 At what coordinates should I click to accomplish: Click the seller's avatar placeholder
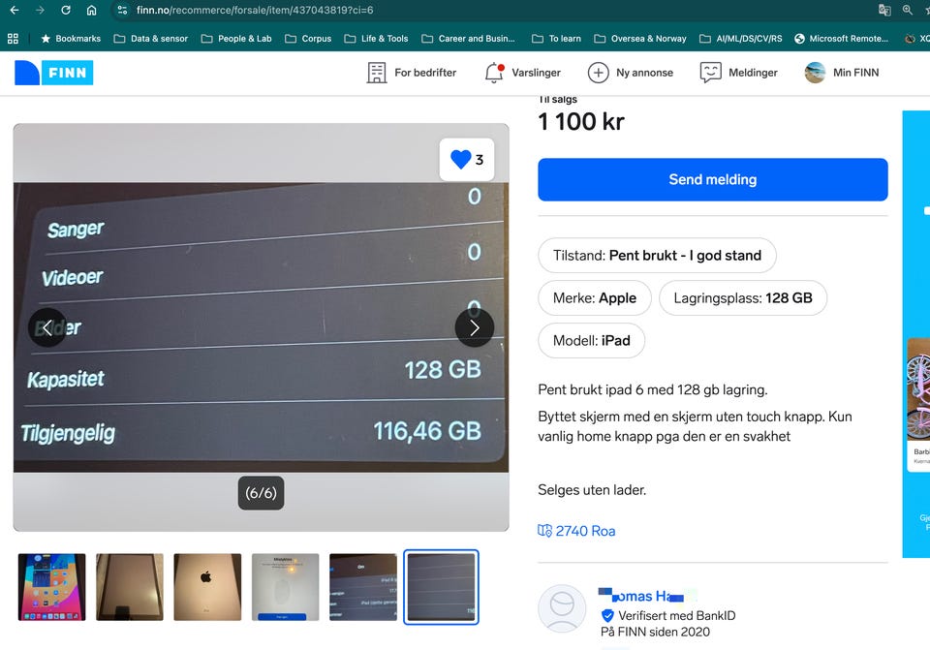pyautogui.click(x=562, y=608)
